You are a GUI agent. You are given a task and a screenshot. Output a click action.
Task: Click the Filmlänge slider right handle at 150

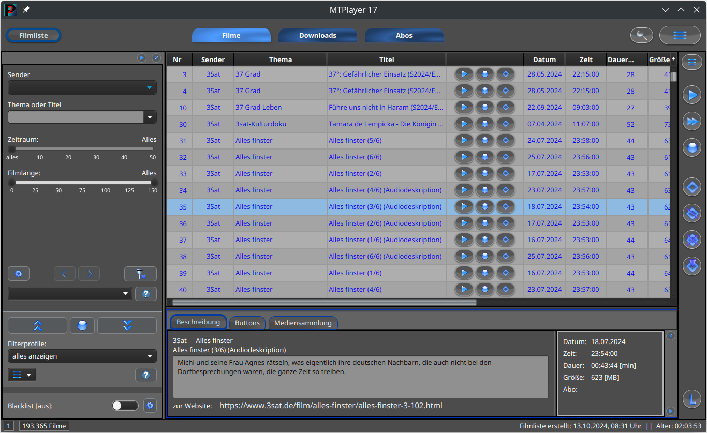click(x=154, y=182)
